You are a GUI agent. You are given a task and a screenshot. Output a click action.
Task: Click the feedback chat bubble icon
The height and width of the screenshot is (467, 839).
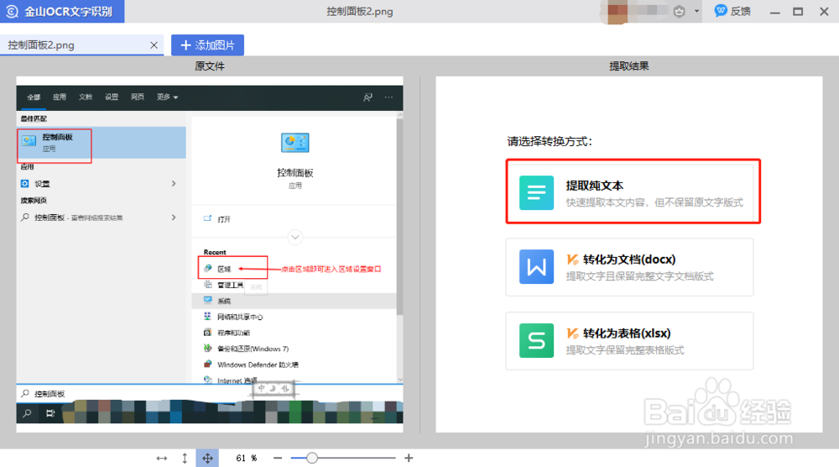(721, 11)
